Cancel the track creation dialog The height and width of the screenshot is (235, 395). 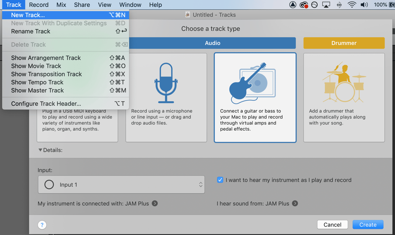point(332,225)
